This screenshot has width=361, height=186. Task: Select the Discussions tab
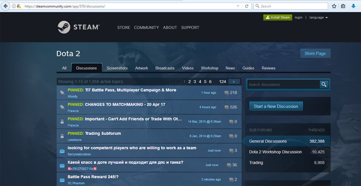86,68
